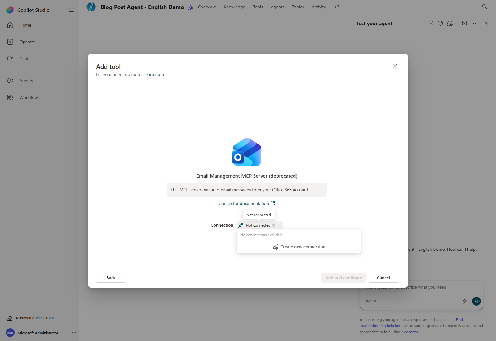Click 'No connections available' text
This screenshot has width=496, height=341.
click(261, 235)
